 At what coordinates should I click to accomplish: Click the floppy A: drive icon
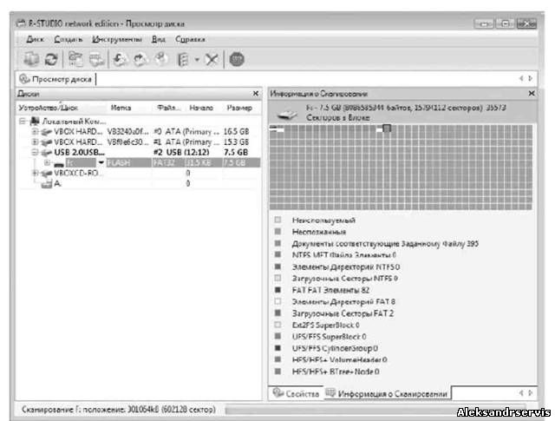pyautogui.click(x=46, y=184)
